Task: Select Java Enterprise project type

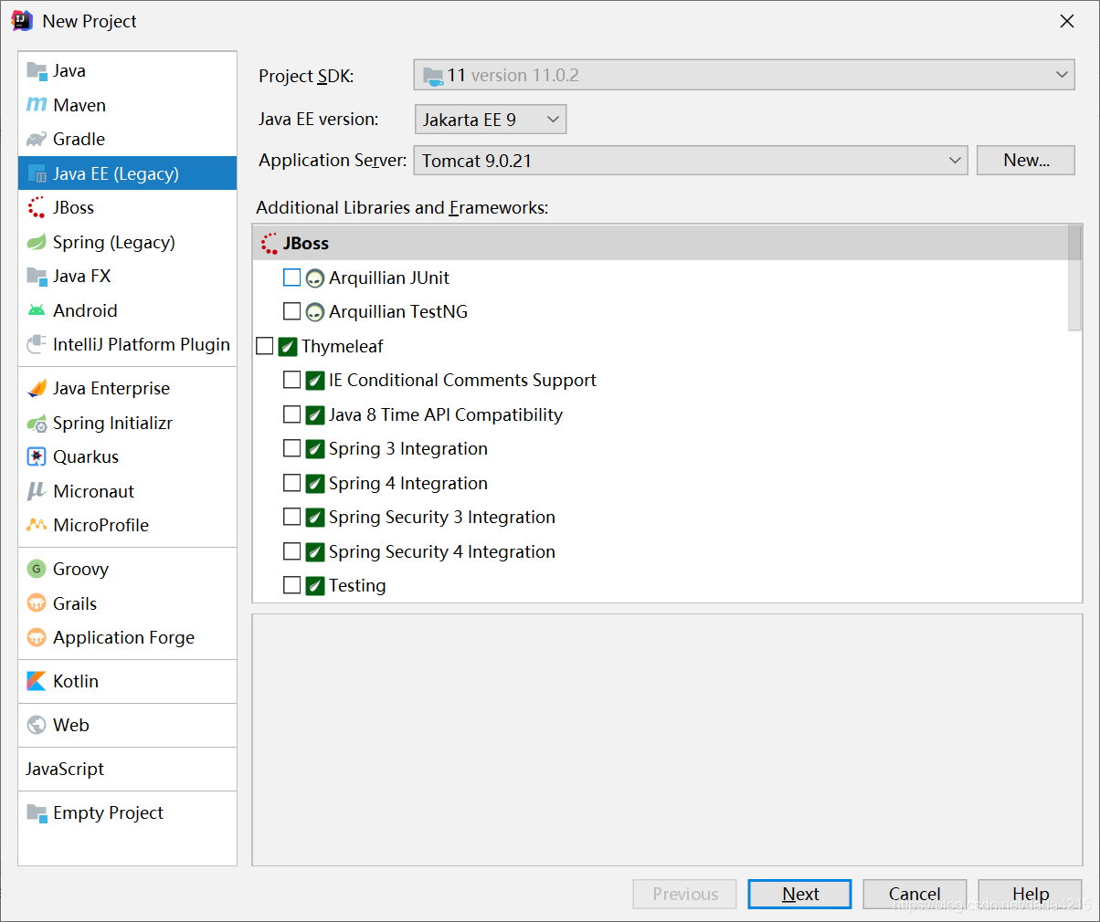Action: (128, 389)
